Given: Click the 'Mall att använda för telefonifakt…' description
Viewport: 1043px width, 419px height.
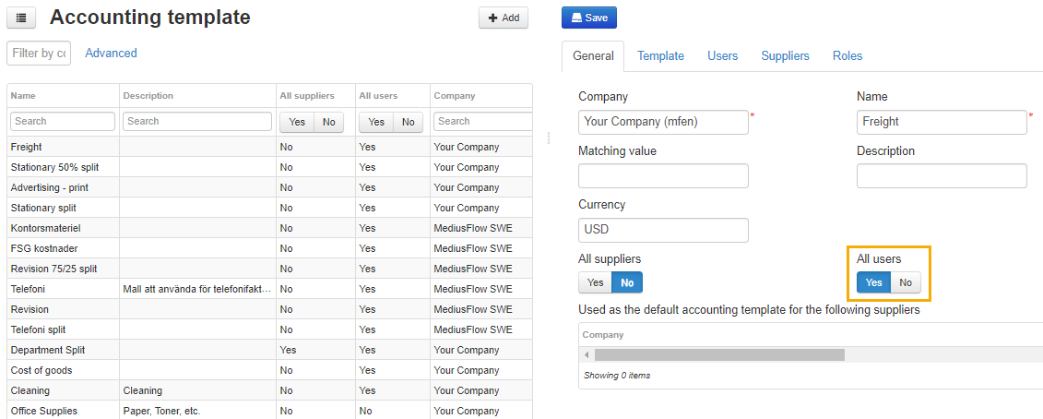Looking at the screenshot, I should [197, 289].
